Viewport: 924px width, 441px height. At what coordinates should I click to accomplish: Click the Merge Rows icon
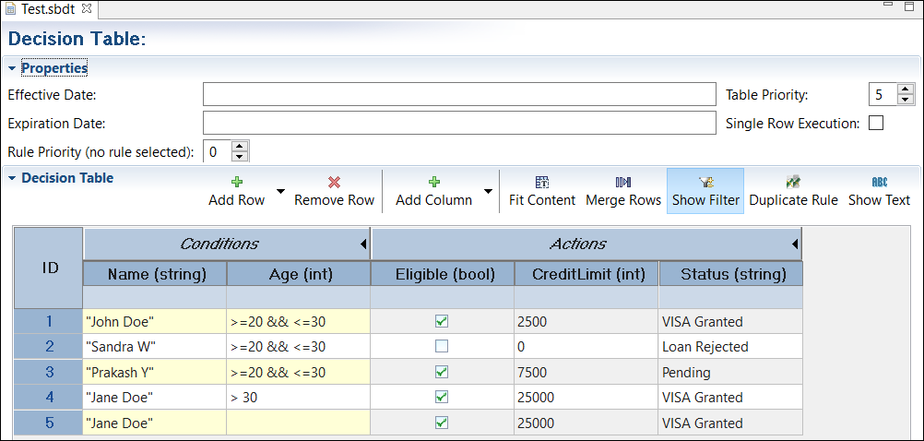(x=623, y=183)
